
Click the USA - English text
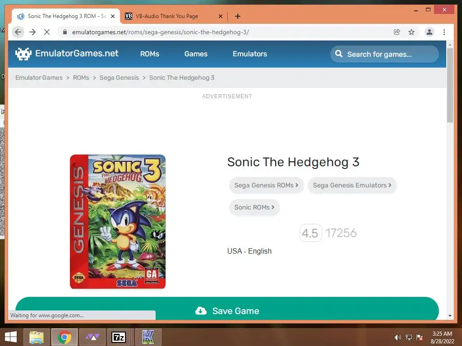pos(249,251)
